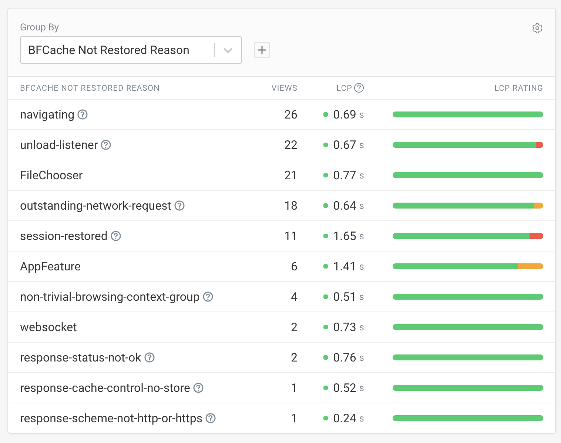The width and height of the screenshot is (561, 443).
Task: Sort the table by VIEWS column
Action: (284, 88)
